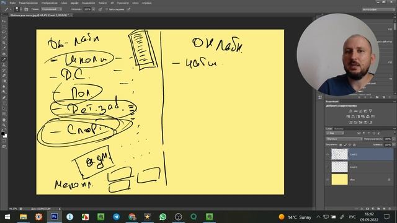Click the background color swatch

point(6,136)
